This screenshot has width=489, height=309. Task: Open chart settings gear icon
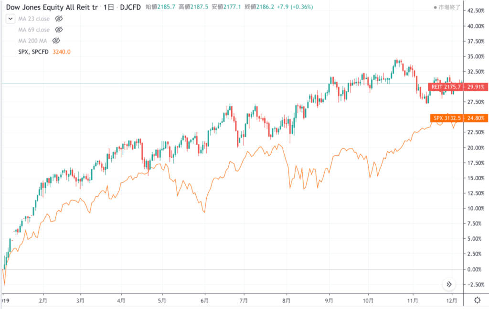477,300
